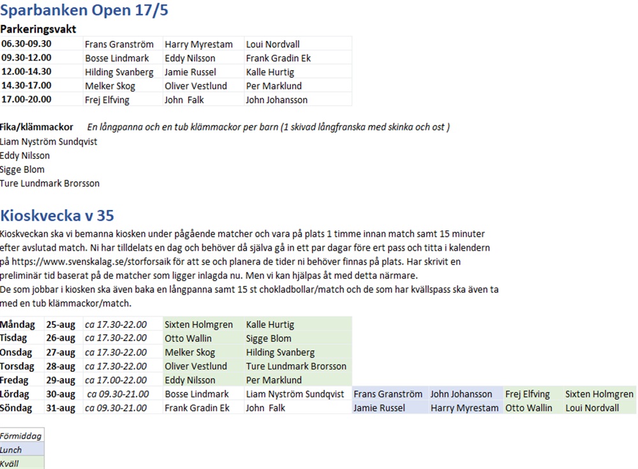The height and width of the screenshot is (469, 638).
Task: Click the 17.00-20.00 parking time slot cell
Action: tap(27, 100)
